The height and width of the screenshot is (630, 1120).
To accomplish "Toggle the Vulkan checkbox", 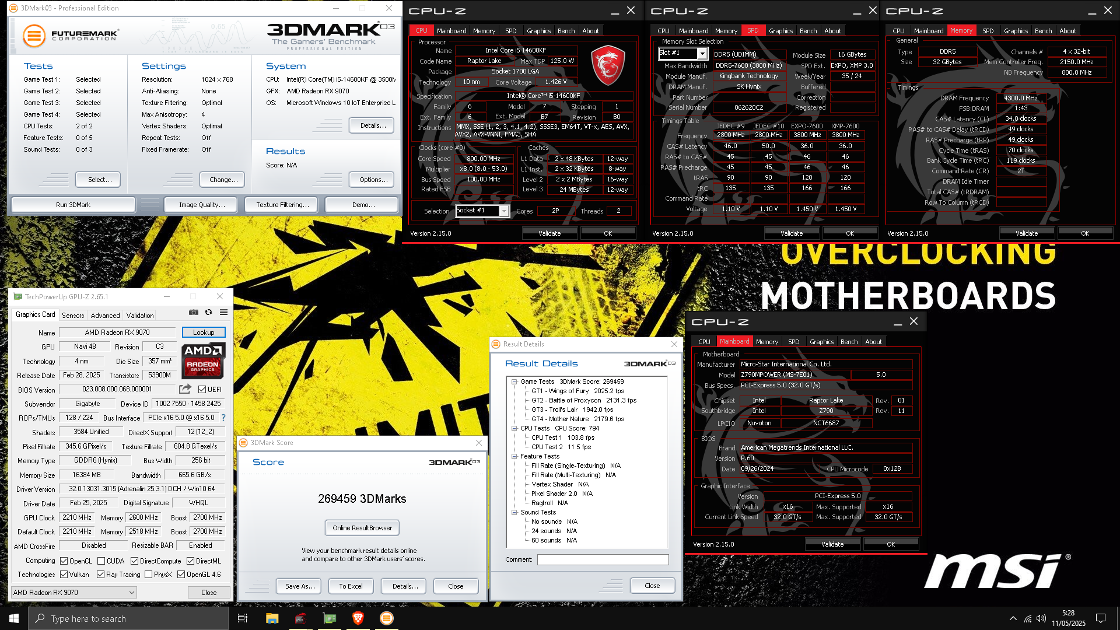I will click(64, 575).
